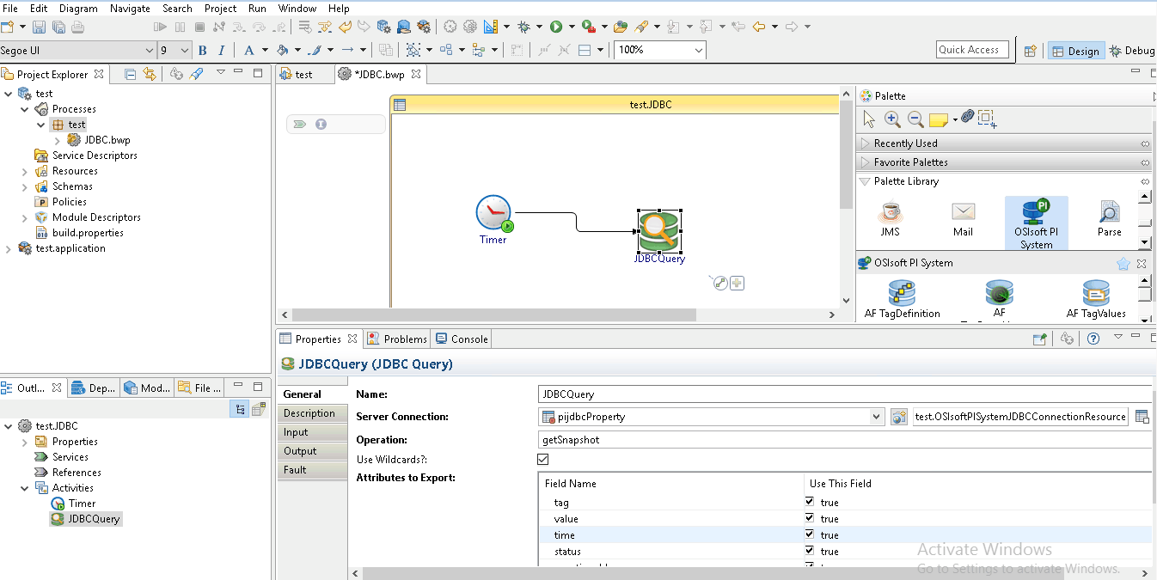The image size is (1157, 580).
Task: Uncheck the tag field checkbox
Action: coord(810,502)
